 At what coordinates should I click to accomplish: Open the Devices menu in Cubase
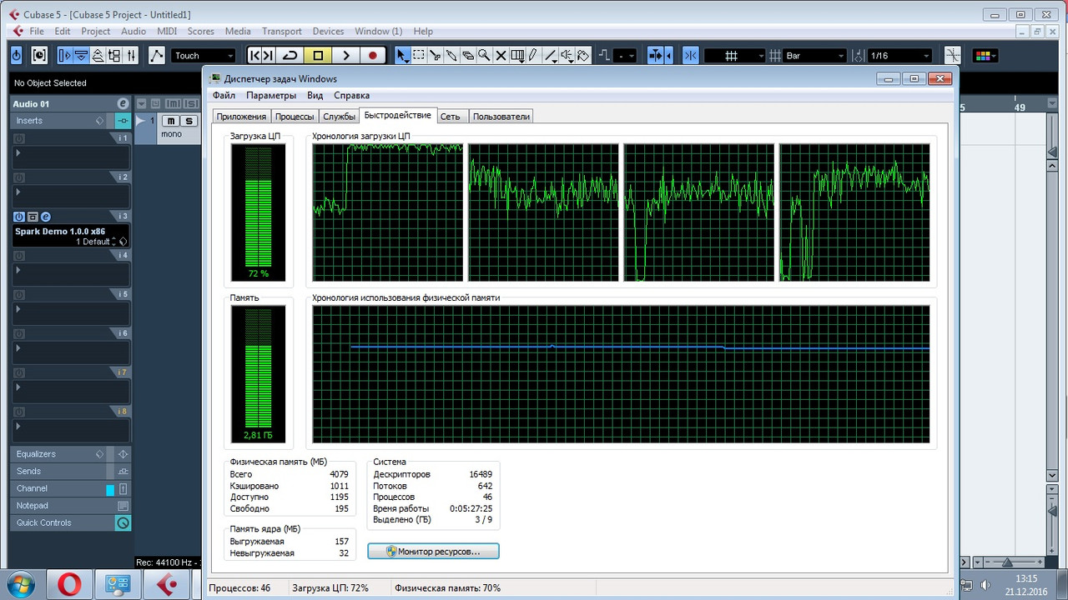click(x=328, y=31)
